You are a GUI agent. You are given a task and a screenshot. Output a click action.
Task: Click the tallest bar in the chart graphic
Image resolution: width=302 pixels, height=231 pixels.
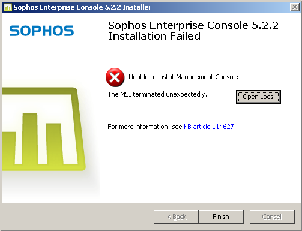(31, 139)
